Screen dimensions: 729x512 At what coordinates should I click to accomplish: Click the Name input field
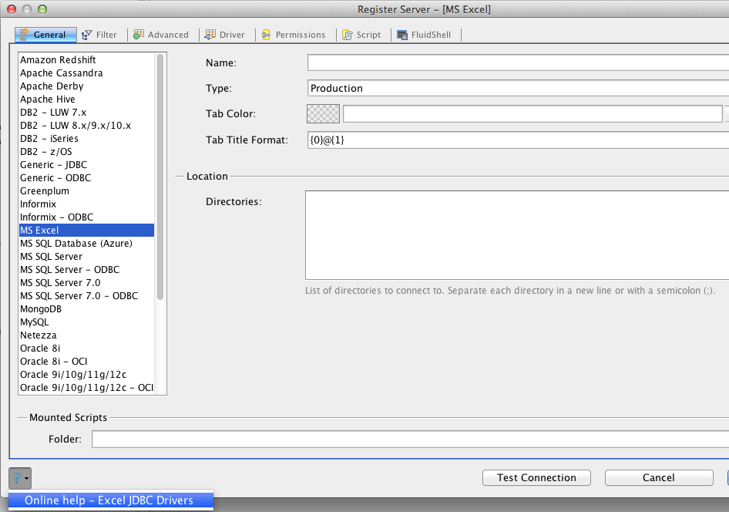(x=518, y=62)
